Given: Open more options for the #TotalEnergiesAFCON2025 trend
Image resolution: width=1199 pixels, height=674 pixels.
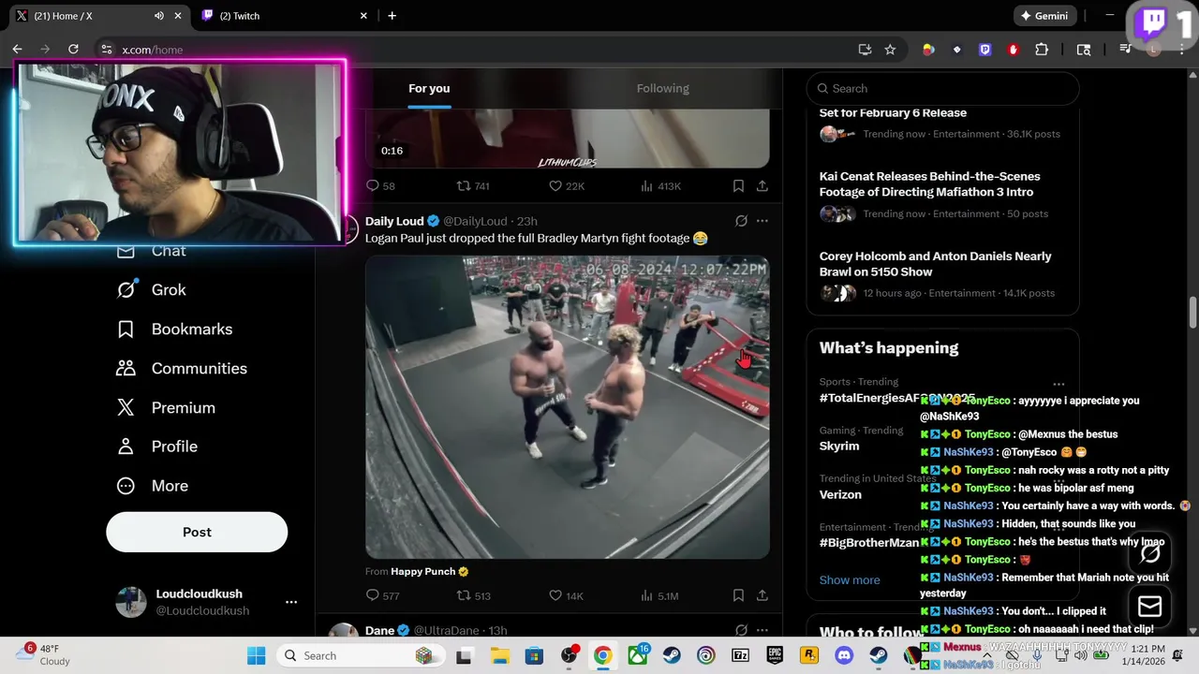Looking at the screenshot, I should 1058,384.
